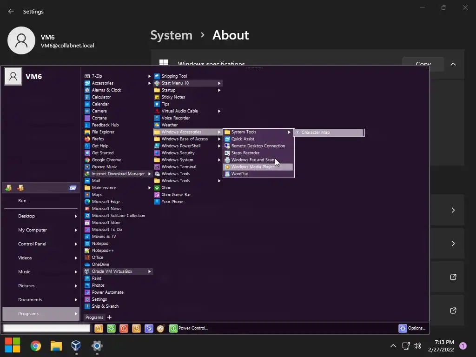Expand the Desktop submenu arrow
Viewport: 476px width, 357px height.
(76, 216)
